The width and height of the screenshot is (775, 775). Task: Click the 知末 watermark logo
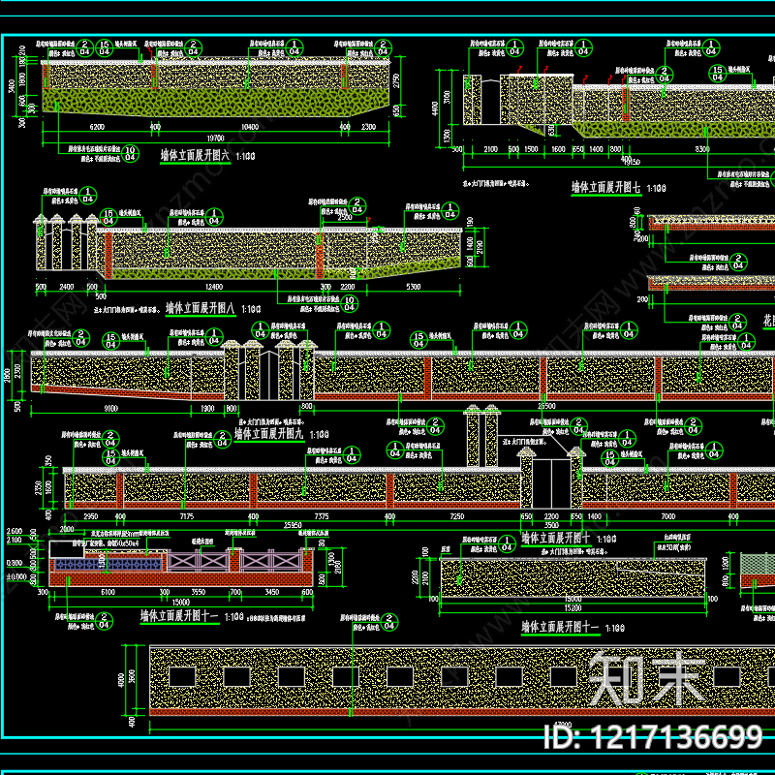tap(646, 677)
